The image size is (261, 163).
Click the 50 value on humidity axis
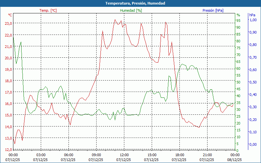click(x=238, y=82)
